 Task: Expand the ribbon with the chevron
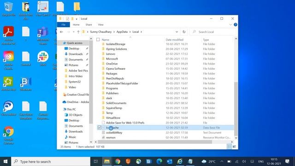230,24
